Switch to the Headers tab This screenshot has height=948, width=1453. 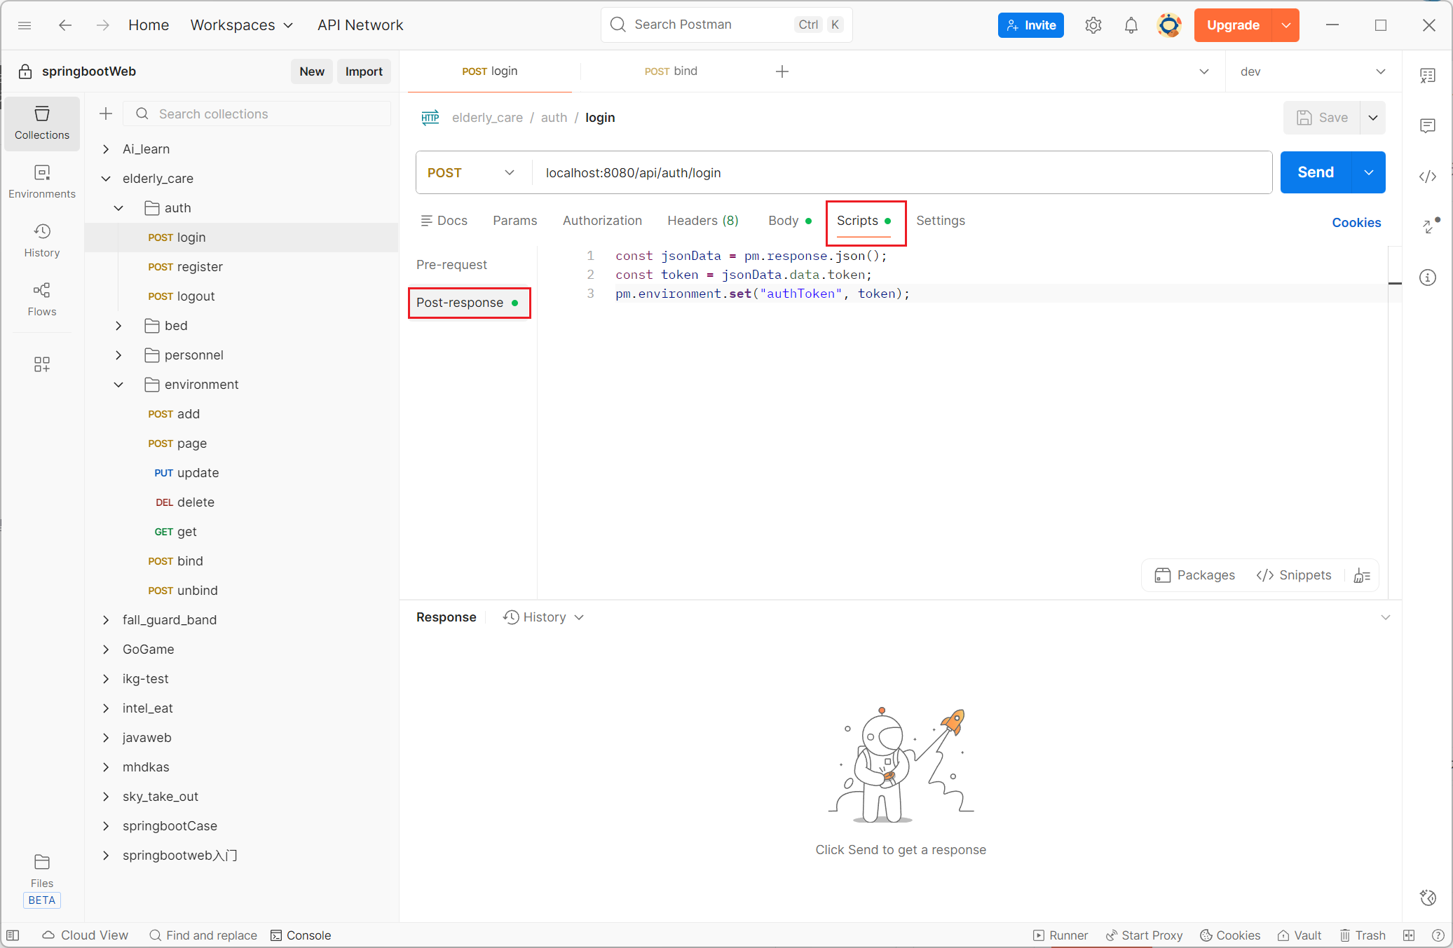[702, 221]
